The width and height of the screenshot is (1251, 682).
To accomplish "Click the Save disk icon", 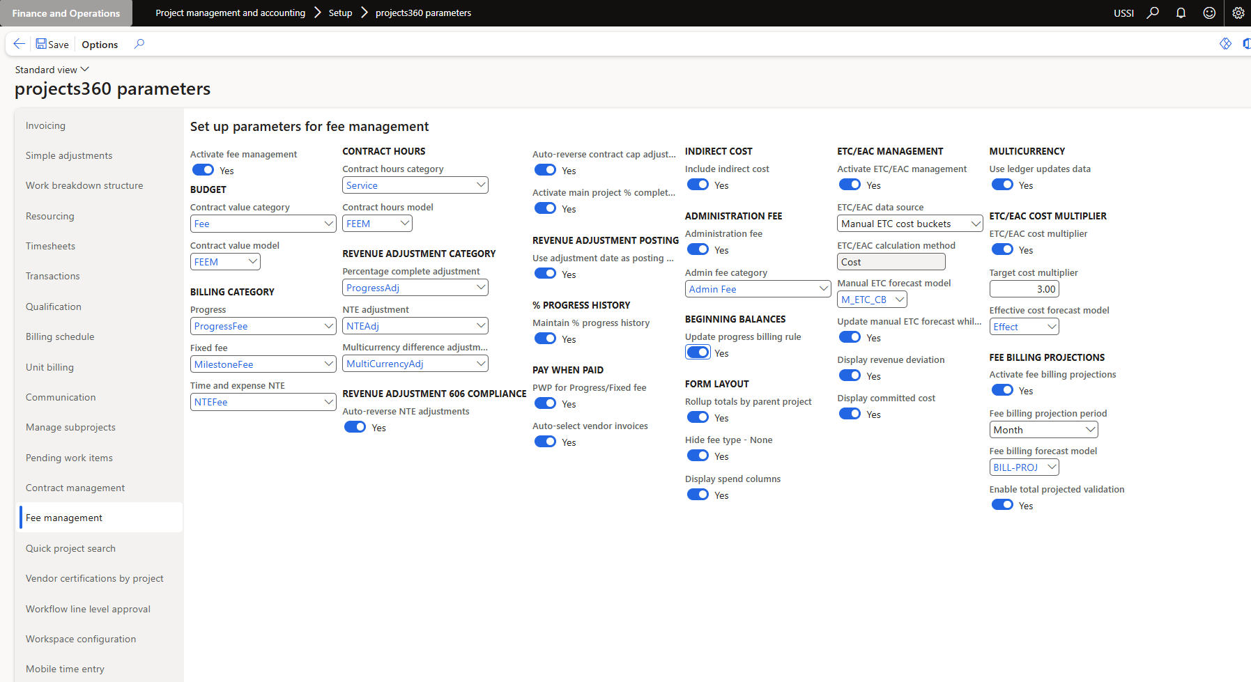I will coord(41,44).
